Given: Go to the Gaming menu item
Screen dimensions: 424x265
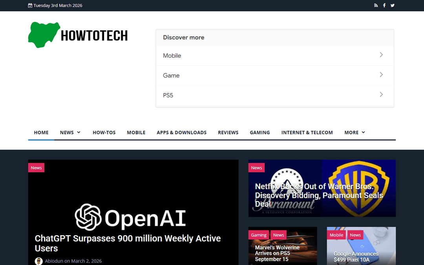Looking at the screenshot, I should point(260,133).
